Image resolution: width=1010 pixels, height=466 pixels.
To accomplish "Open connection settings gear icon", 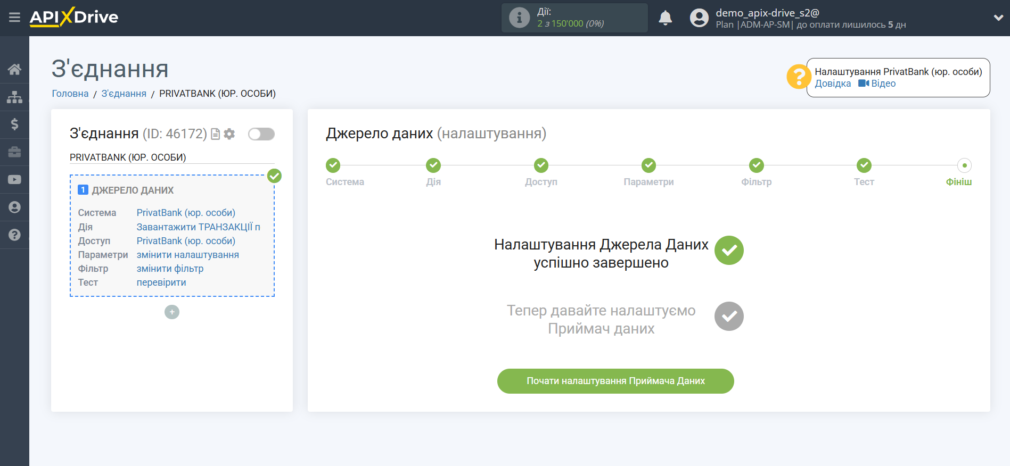I will tap(229, 134).
